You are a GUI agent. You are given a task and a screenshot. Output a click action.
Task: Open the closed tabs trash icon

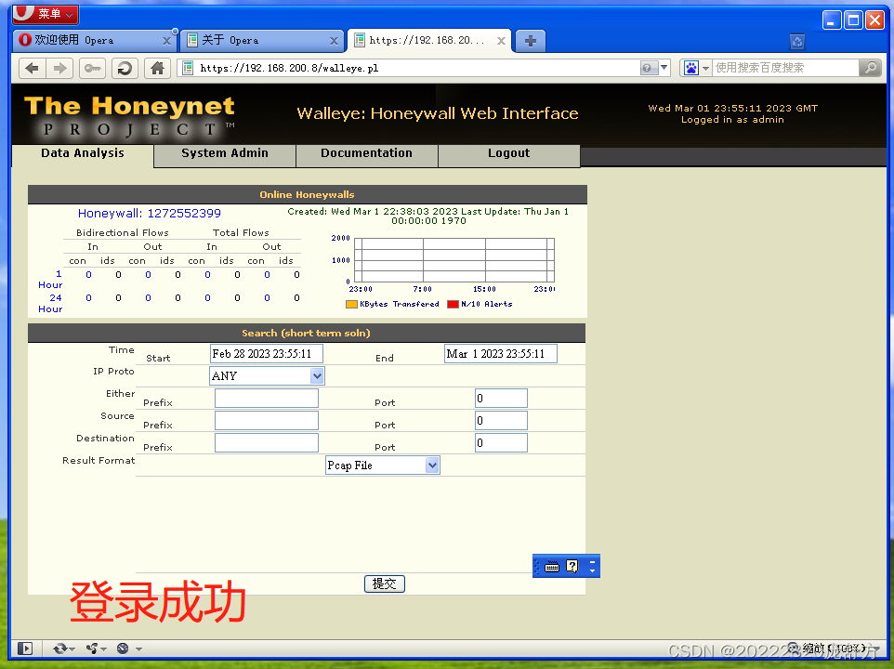(797, 41)
